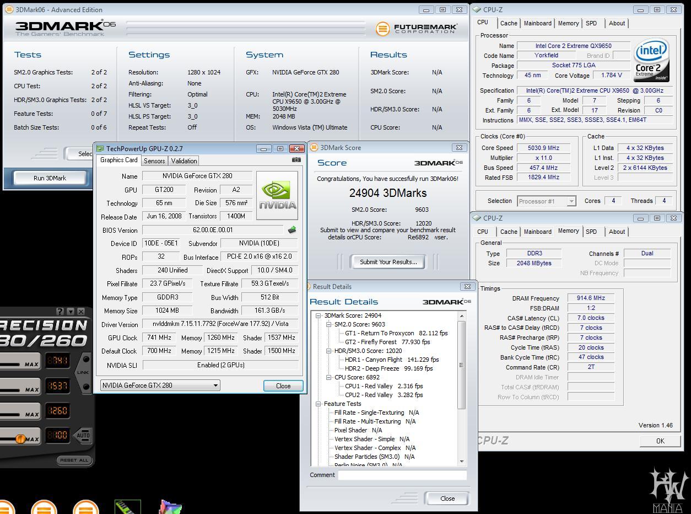Viewport: 691px width, 514px height.
Task: Open the SPD tab in upper CPU-Z
Action: click(x=591, y=23)
